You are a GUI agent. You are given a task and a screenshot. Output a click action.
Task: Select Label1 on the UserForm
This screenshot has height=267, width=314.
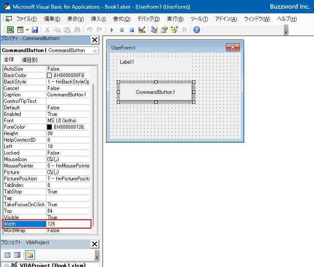coord(154,63)
